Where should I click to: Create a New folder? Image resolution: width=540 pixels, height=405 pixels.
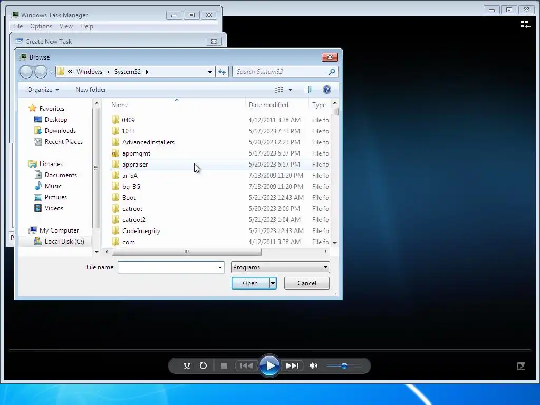pos(91,90)
